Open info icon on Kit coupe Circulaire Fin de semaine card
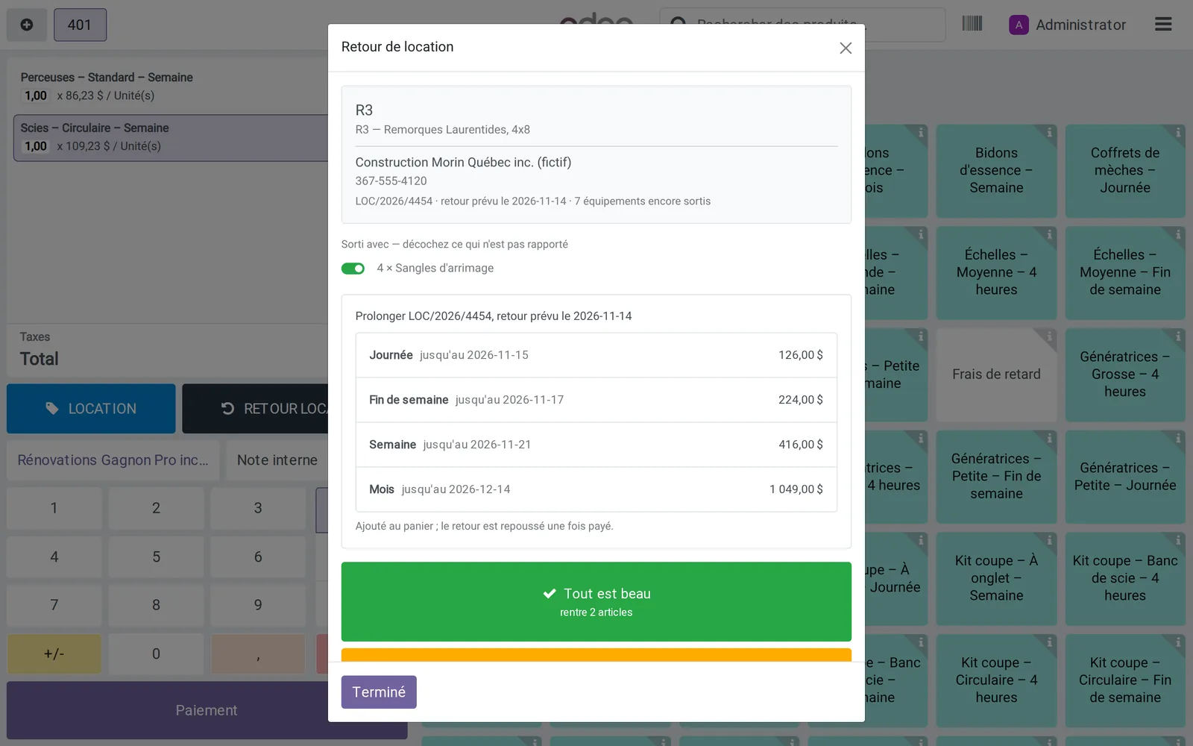 1178,642
